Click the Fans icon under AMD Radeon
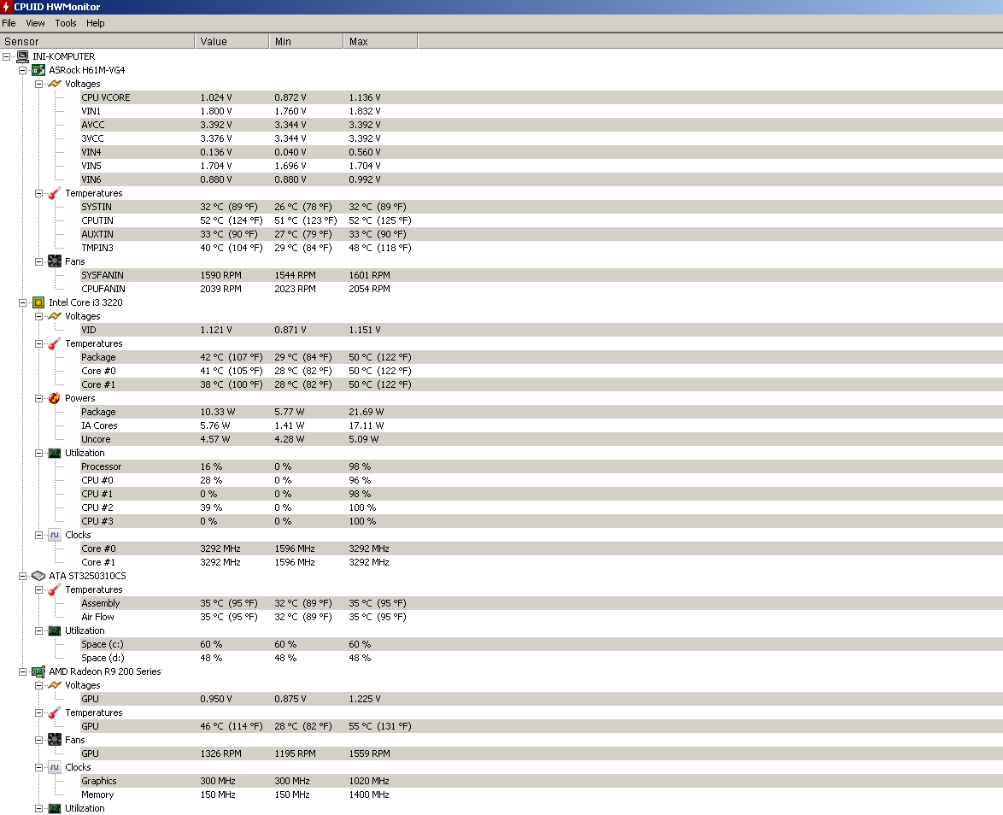 [x=55, y=740]
